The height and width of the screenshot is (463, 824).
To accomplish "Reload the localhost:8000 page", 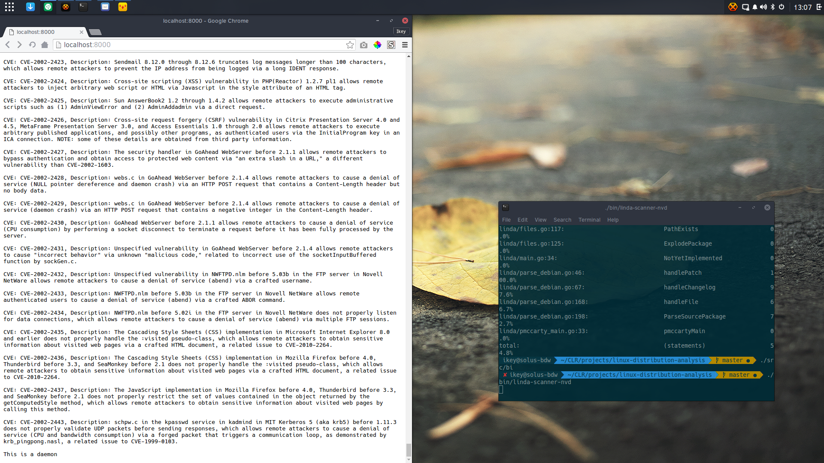I will (x=32, y=45).
